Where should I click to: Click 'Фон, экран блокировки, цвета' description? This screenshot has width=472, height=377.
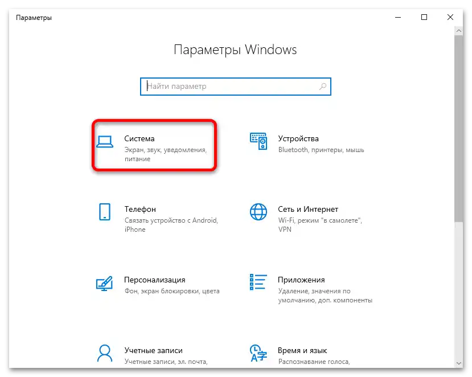172,291
